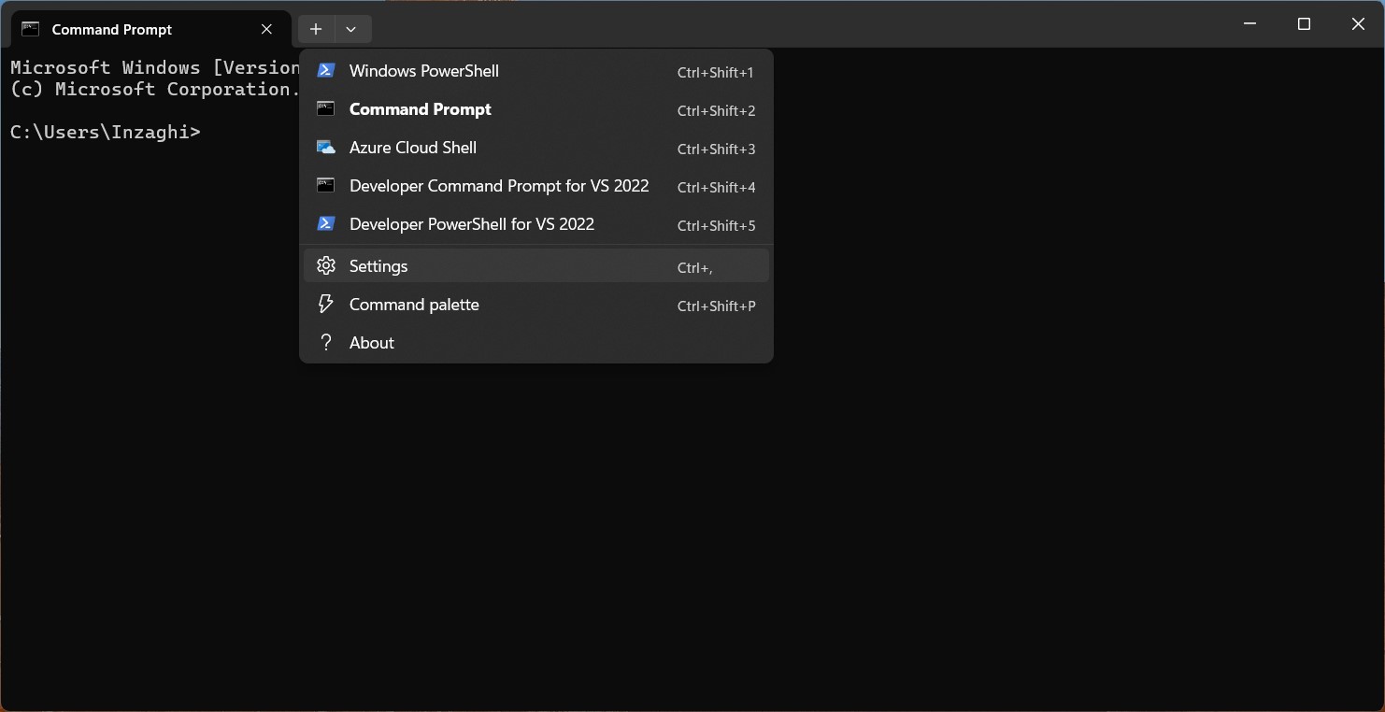Click the Command Prompt tab icon
Image resolution: width=1385 pixels, height=712 pixels.
31,29
